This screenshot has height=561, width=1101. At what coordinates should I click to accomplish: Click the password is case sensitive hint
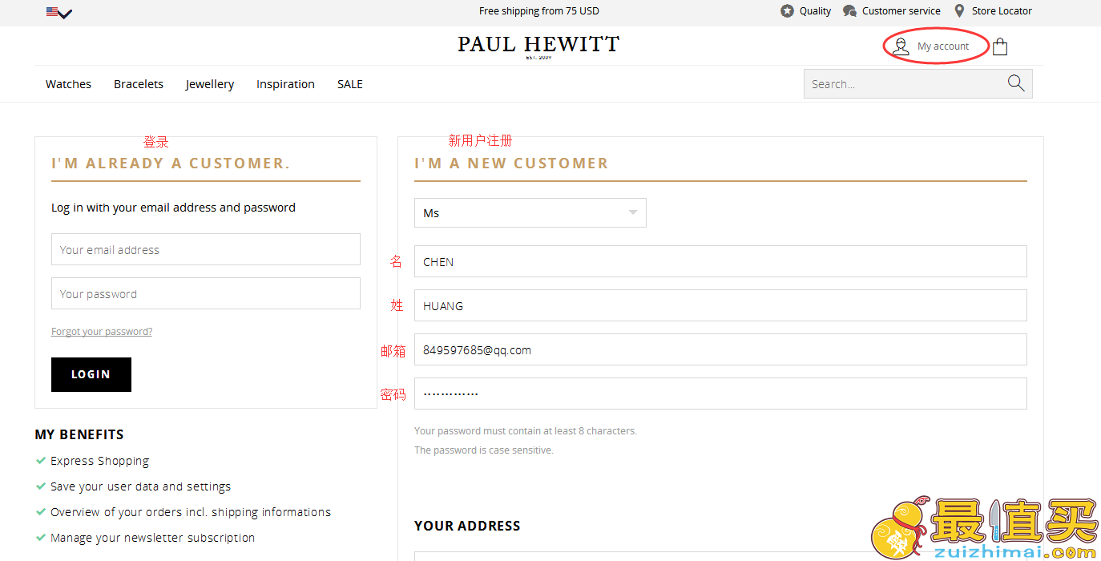pos(484,450)
